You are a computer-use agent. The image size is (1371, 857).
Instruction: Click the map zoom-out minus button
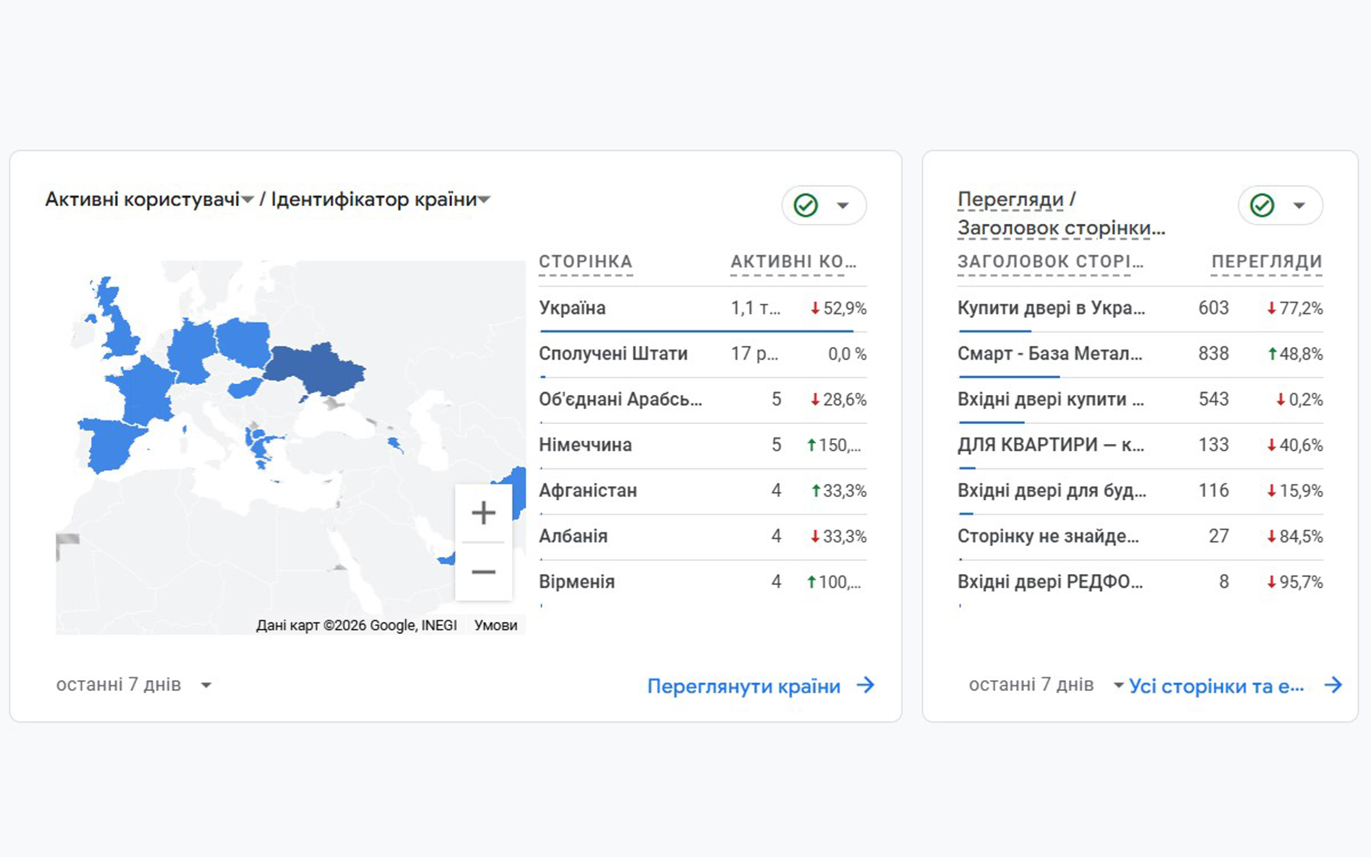click(484, 571)
